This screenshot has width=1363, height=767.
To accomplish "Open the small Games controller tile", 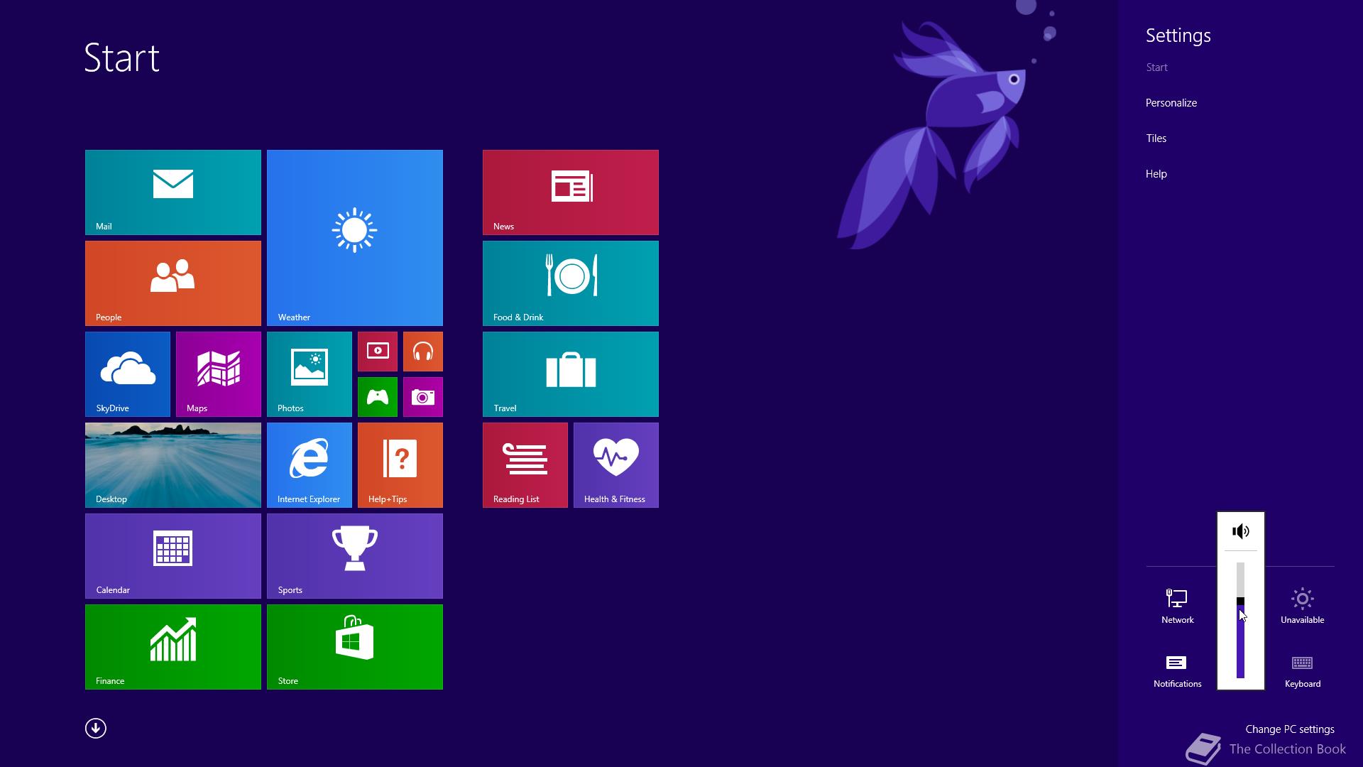I will pos(378,397).
